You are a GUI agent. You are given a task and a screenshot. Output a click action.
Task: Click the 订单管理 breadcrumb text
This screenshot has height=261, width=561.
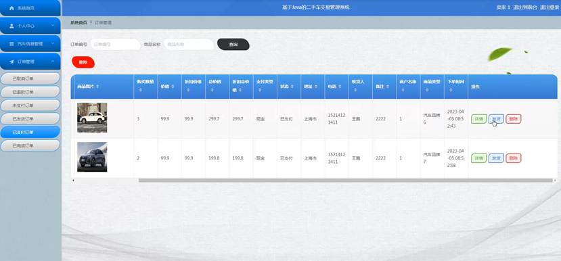tap(103, 22)
